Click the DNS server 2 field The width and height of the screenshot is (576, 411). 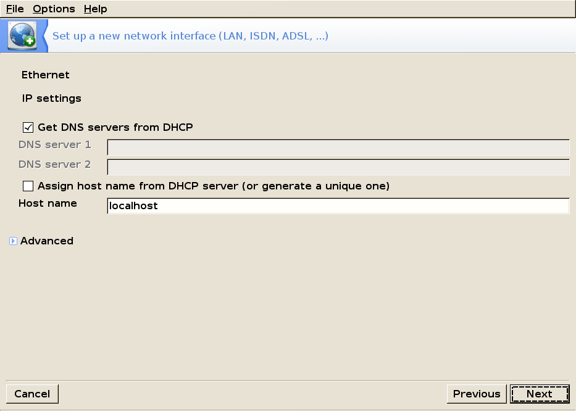point(338,167)
